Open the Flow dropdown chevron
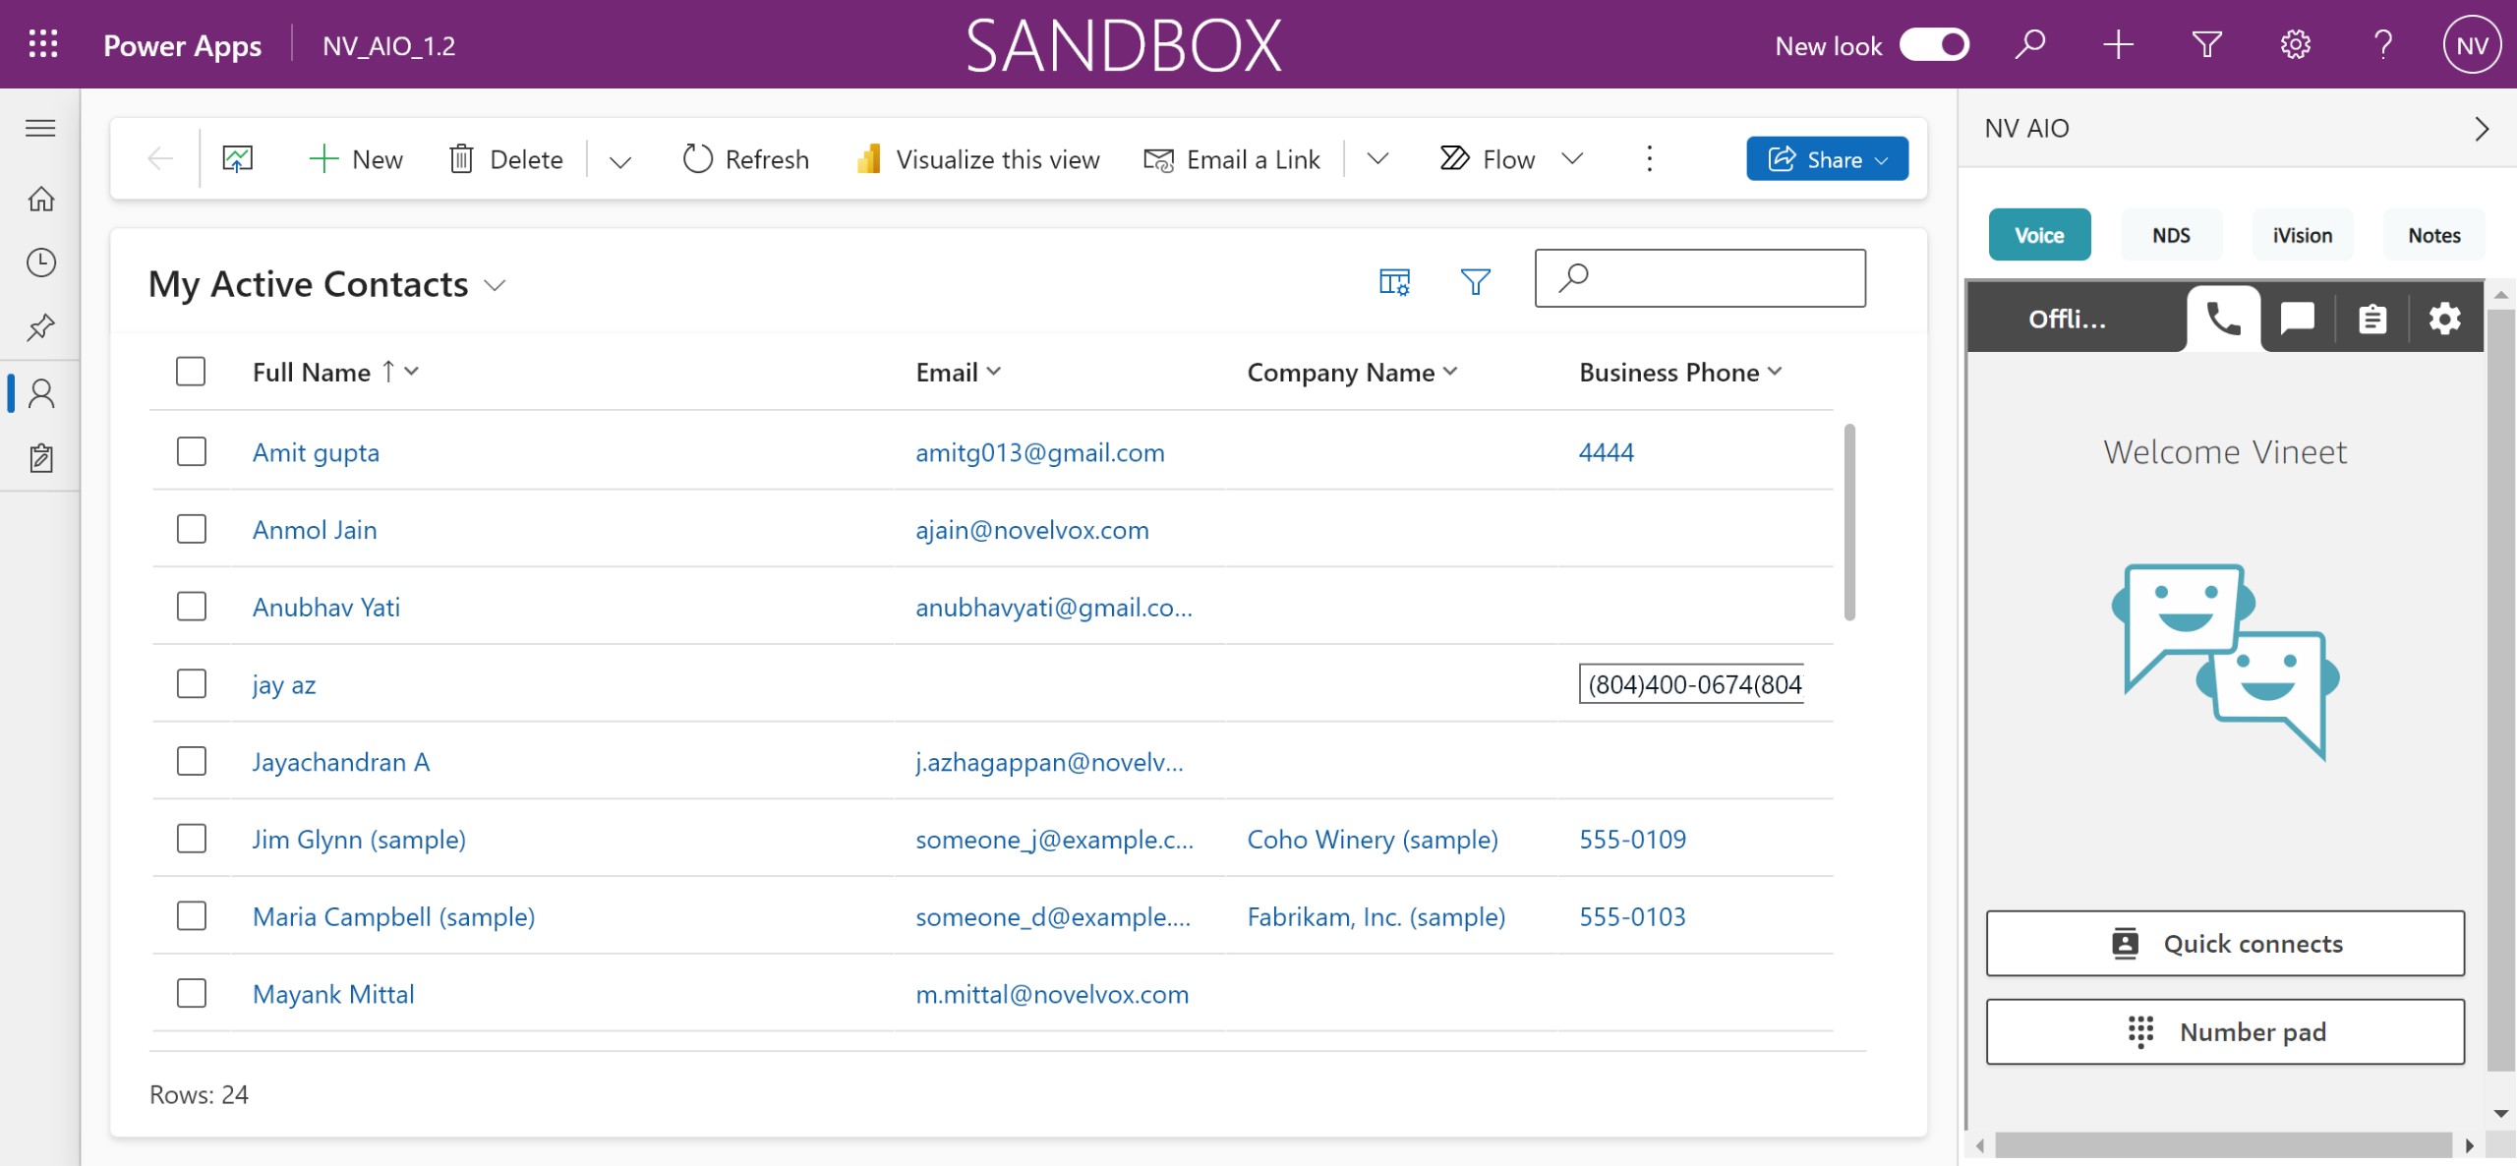 click(x=1573, y=159)
